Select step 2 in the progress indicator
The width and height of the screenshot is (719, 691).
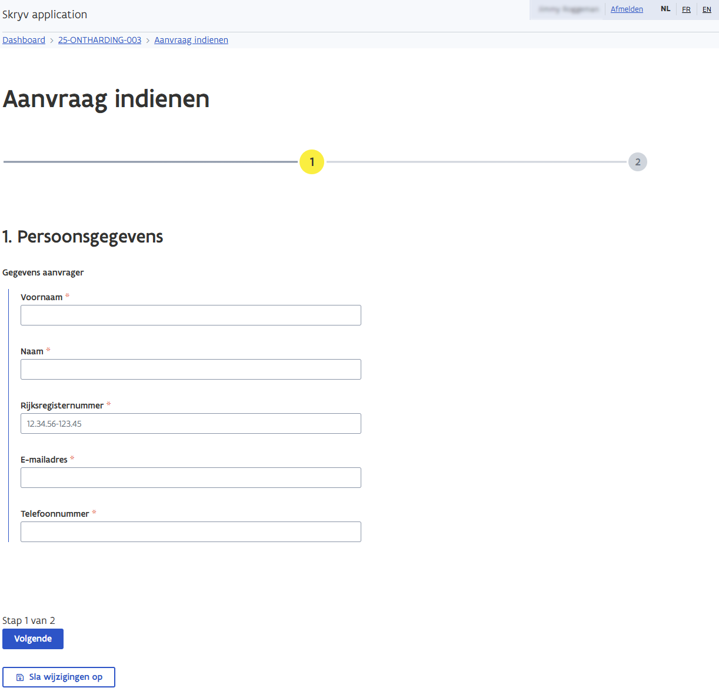point(638,162)
